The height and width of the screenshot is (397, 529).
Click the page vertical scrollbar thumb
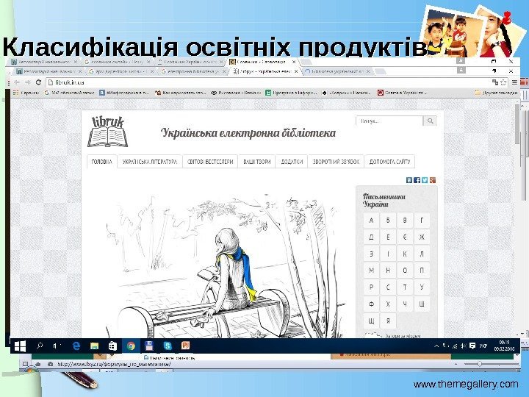click(x=517, y=124)
